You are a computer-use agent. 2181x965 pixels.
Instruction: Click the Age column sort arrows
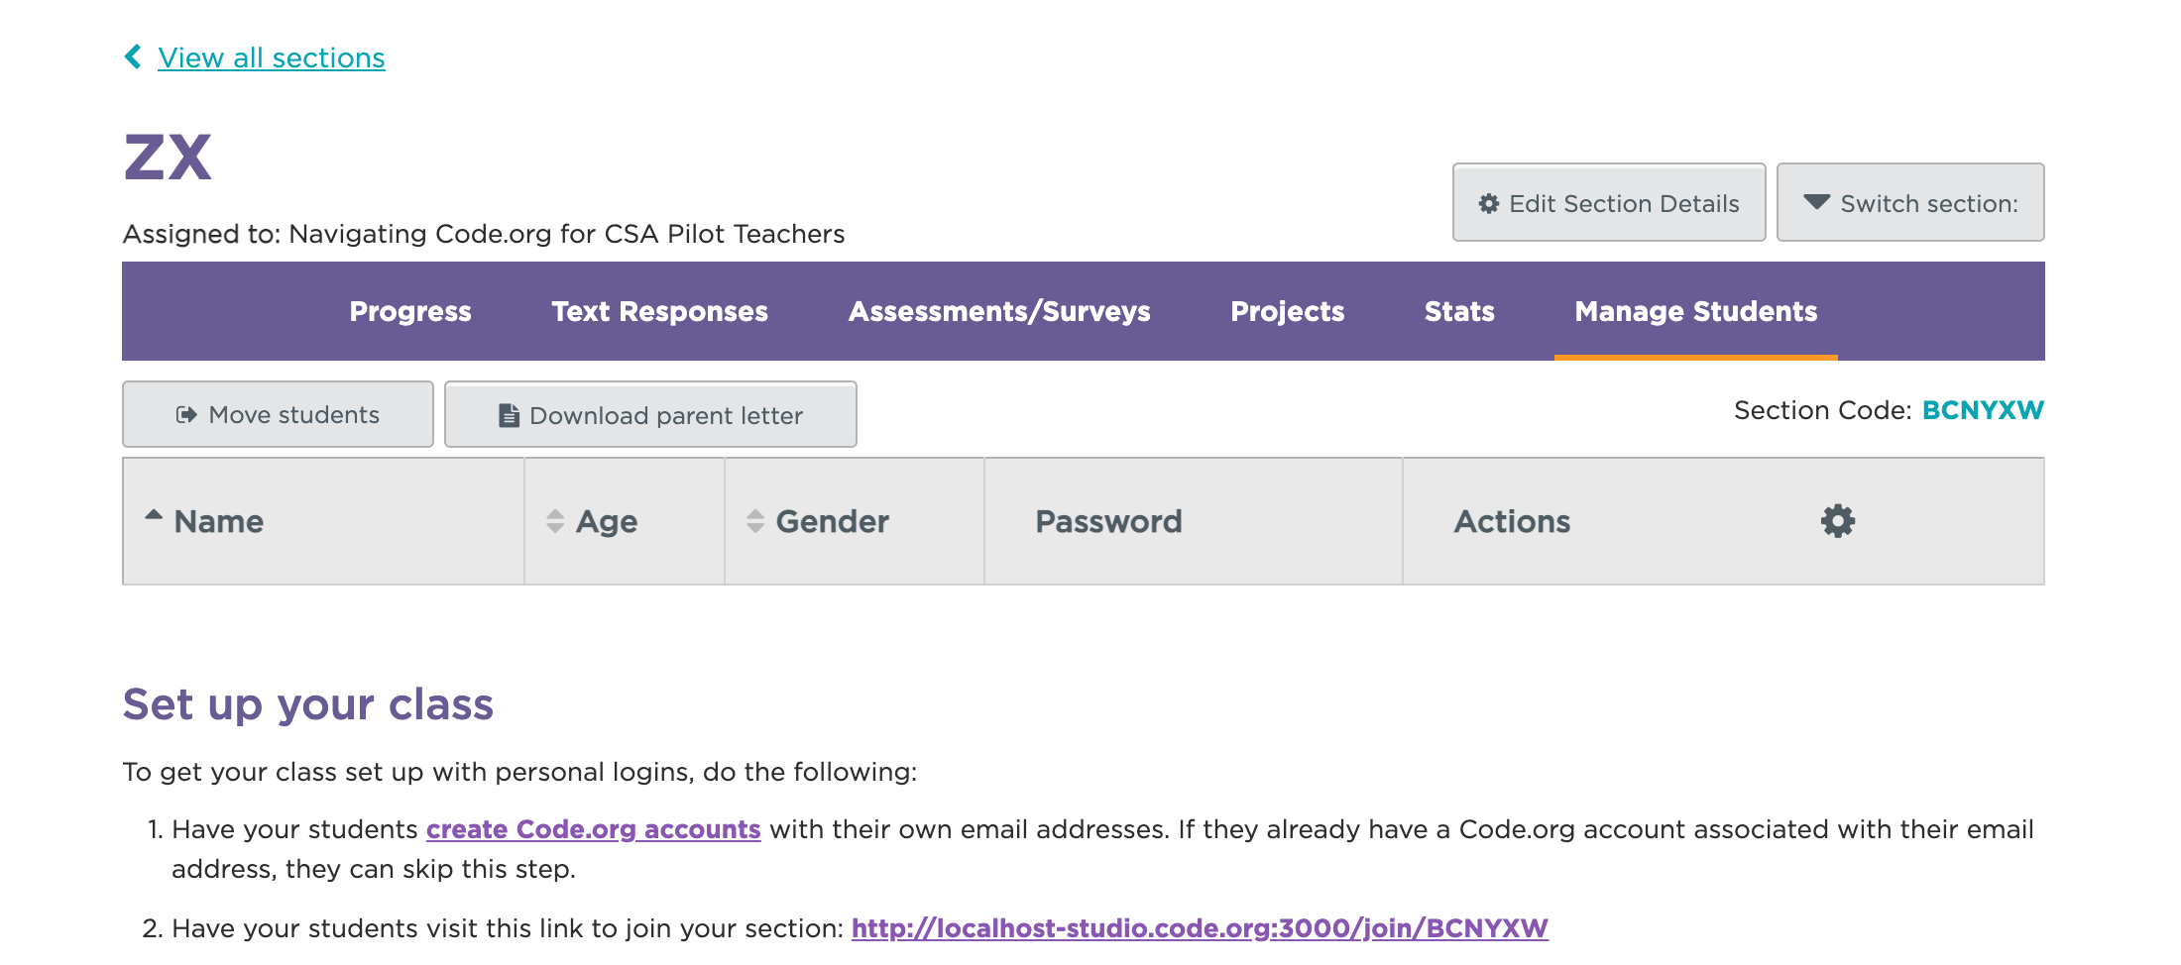tap(555, 521)
